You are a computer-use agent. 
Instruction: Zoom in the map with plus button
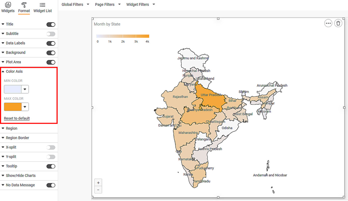98,183
